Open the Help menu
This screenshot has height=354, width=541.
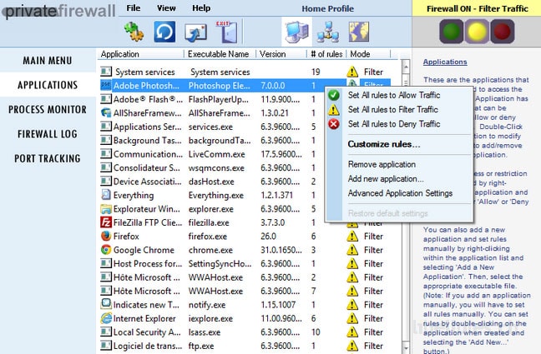coord(201,8)
